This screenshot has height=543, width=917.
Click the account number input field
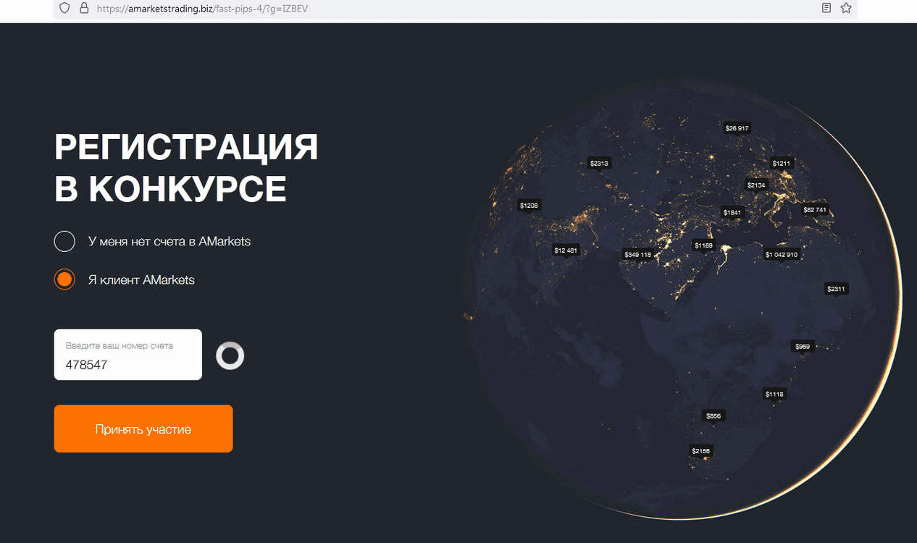[x=128, y=355]
